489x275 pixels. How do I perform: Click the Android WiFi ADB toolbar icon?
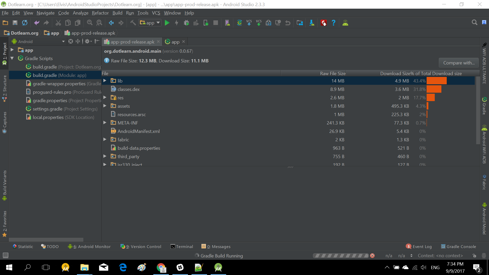pos(345,23)
